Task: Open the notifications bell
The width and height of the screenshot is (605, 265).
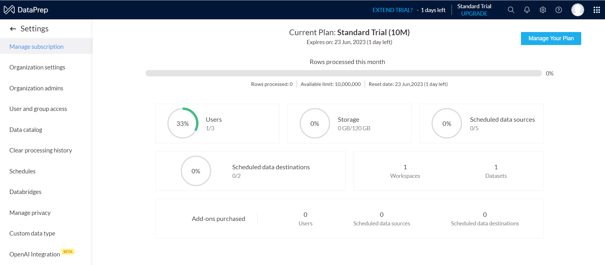Action: tap(527, 10)
